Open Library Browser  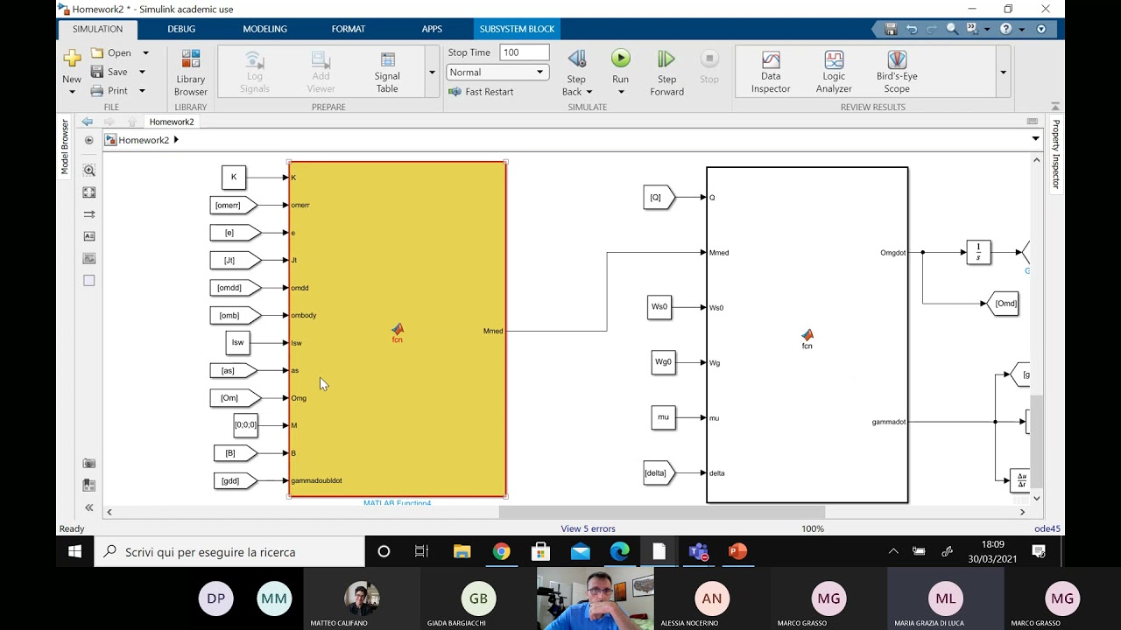(190, 73)
